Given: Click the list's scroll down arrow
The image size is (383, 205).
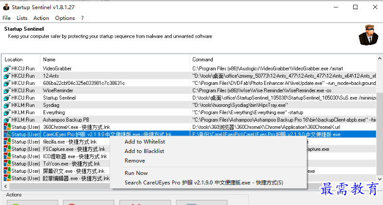Looking at the screenshot, I should pos(379,179).
